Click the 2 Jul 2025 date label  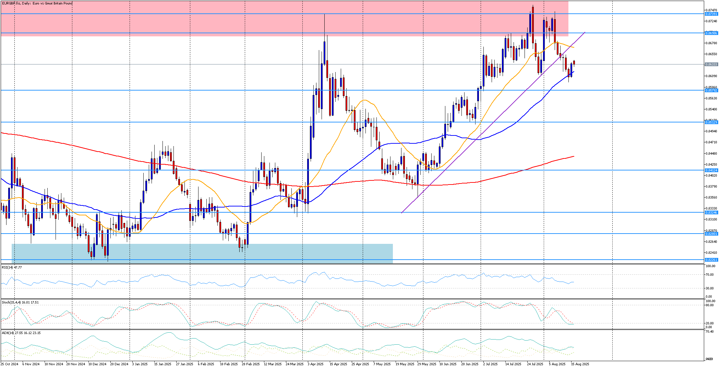click(x=490, y=364)
